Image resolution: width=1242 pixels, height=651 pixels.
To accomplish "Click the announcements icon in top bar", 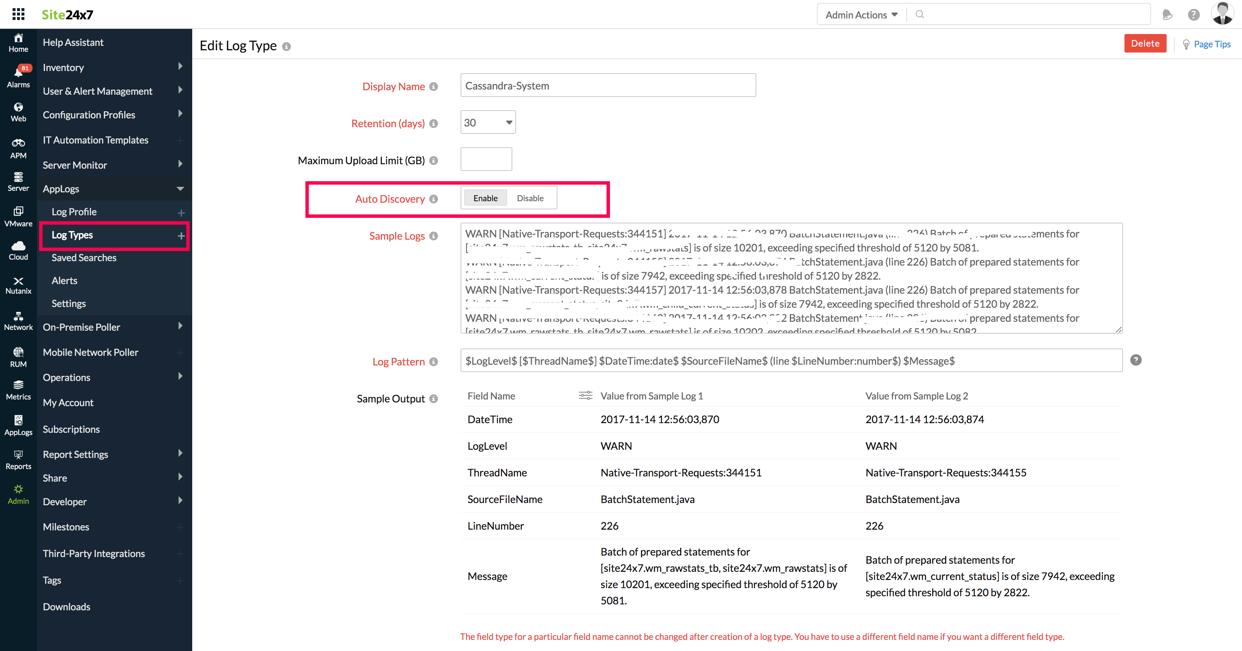I will tap(1167, 15).
